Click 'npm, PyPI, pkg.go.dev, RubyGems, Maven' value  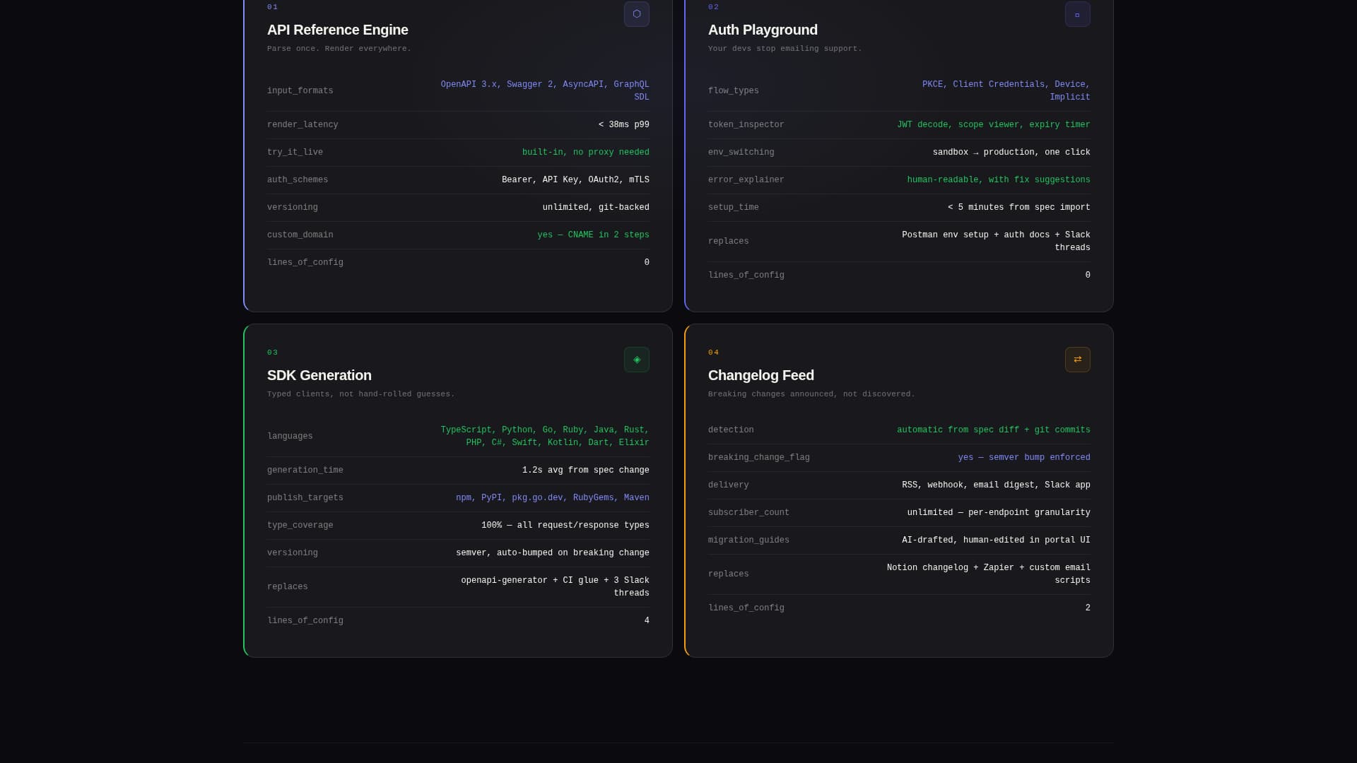(552, 498)
